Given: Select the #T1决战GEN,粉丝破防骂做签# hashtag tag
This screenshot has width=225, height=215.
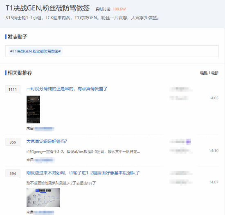Looking at the screenshot, I should pyautogui.click(x=36, y=51).
